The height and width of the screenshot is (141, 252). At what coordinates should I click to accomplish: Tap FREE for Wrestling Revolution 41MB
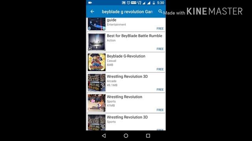[x=160, y=110]
